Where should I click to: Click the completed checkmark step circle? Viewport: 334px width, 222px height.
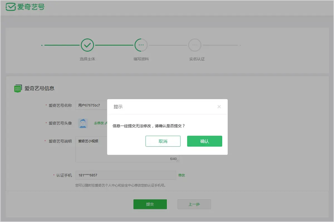pos(87,45)
